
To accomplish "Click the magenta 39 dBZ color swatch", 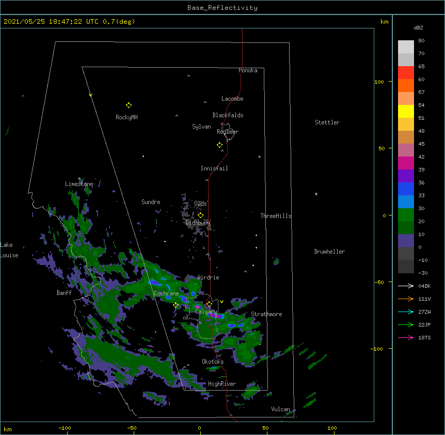I will point(406,163).
